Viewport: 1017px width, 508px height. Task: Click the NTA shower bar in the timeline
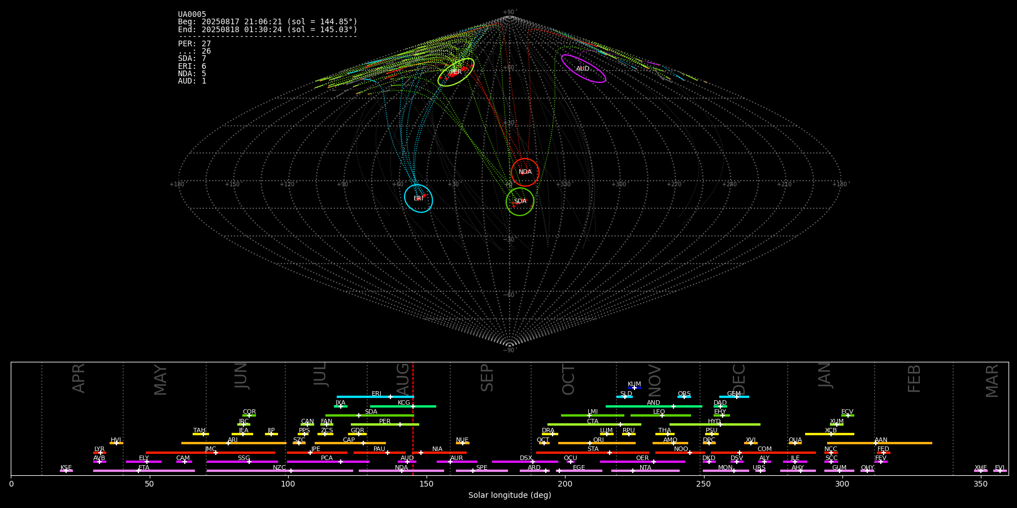645,471
